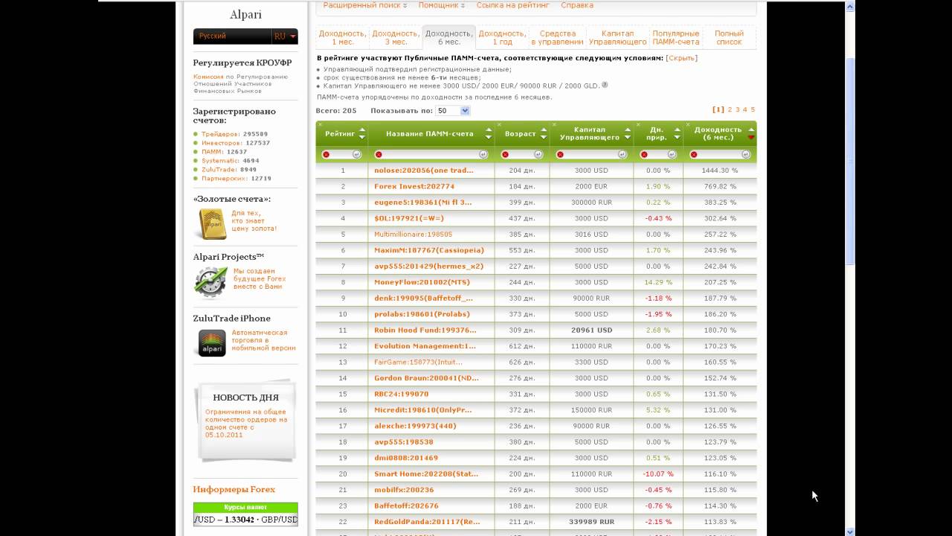This screenshot has height=536, width=952.
Task: Click the 339989 RUR capital cell
Action: [x=591, y=522]
